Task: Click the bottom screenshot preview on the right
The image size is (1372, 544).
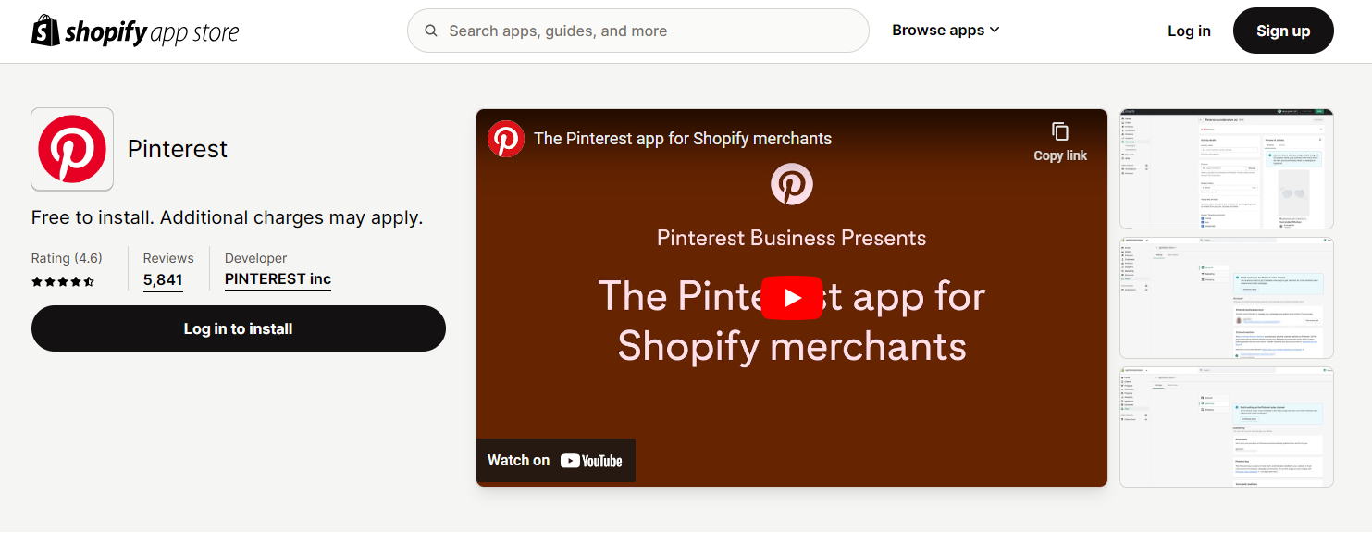Action: [1226, 427]
